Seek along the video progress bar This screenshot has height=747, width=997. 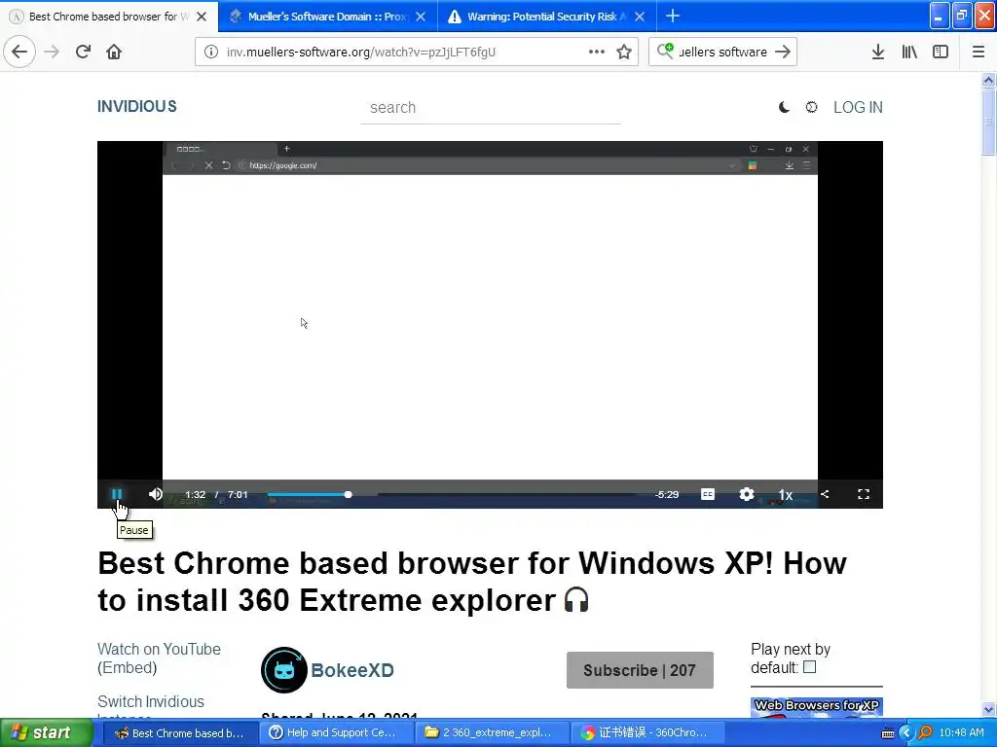452,494
